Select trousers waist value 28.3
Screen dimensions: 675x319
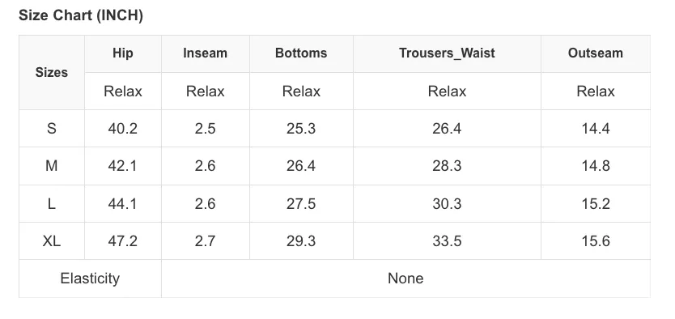coord(447,166)
